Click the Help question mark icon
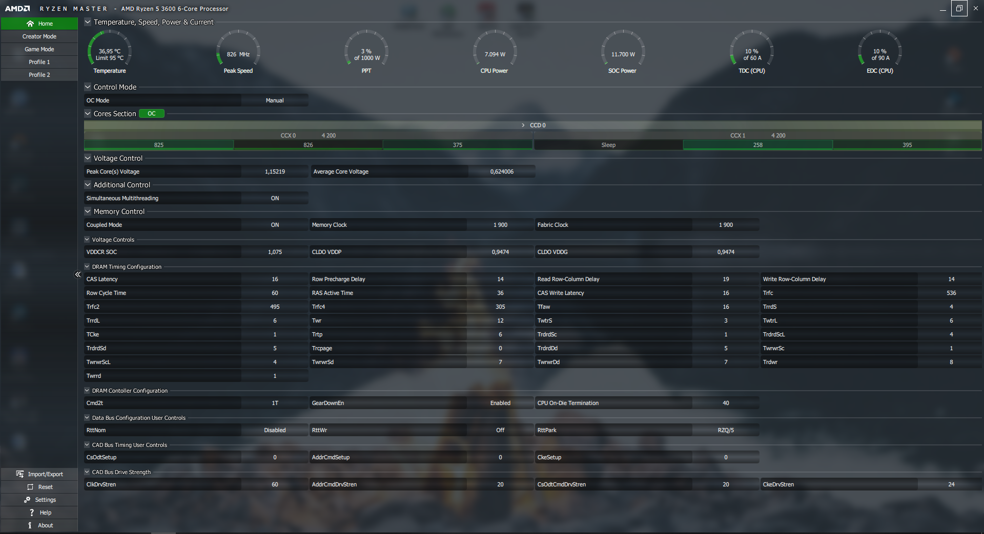Viewport: 984px width, 534px height. coord(32,512)
